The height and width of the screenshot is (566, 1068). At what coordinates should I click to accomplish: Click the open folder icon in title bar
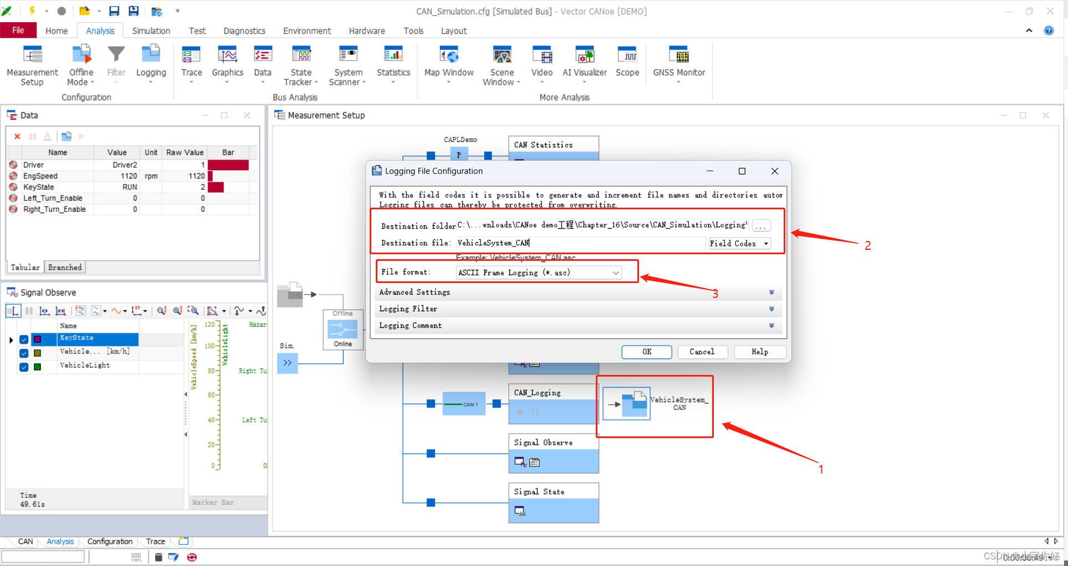click(84, 11)
